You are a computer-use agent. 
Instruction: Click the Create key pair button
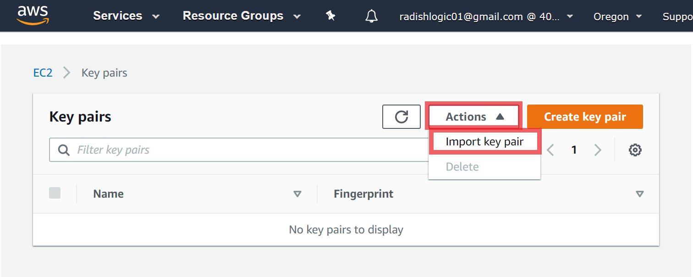585,116
